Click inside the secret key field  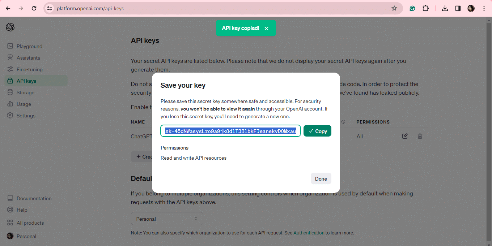pos(230,131)
